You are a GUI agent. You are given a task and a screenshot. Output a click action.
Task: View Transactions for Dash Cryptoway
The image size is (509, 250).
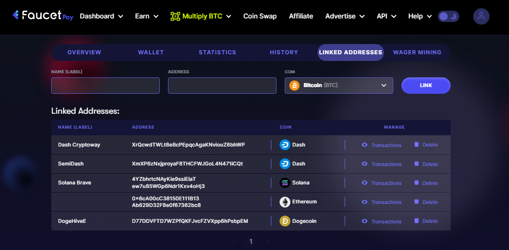point(382,145)
